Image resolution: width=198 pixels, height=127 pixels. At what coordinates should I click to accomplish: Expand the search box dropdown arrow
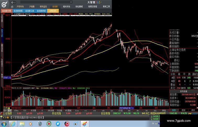pyautogui.click(x=71, y=2)
